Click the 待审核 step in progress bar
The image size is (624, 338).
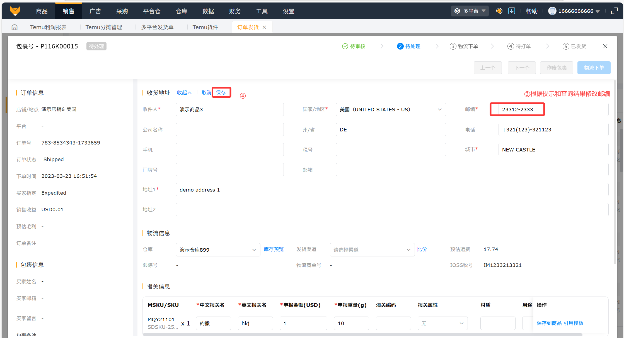[354, 46]
